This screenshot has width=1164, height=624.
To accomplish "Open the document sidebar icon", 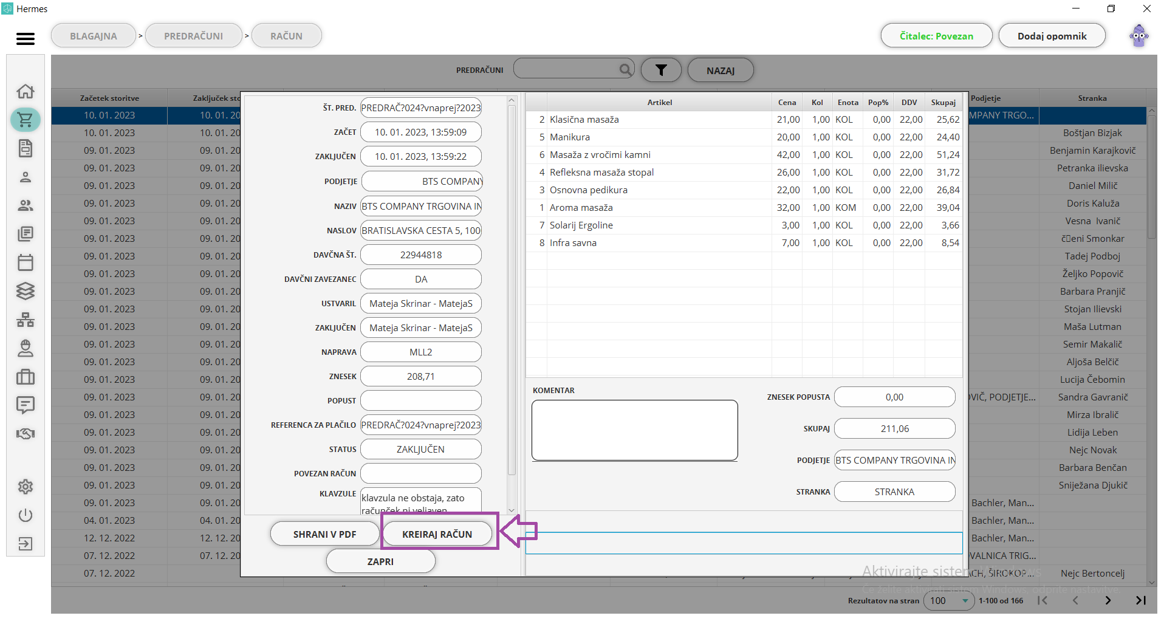I will coord(26,148).
